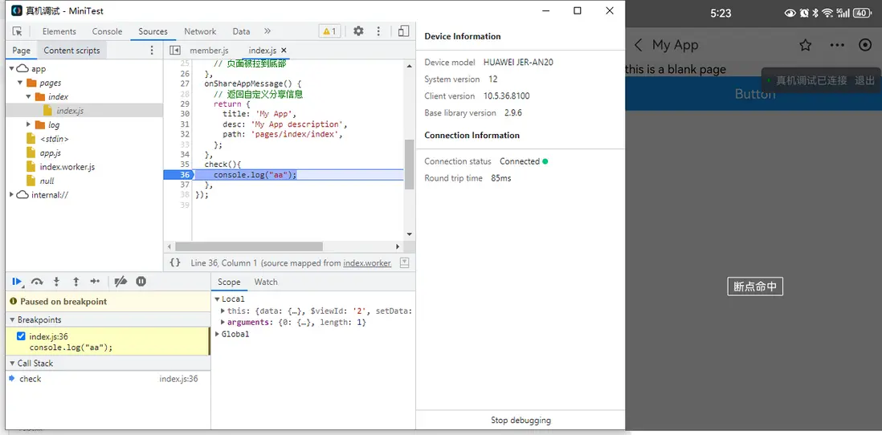Expand the log folder in file tree
Viewport: 882px width, 435px height.
(29, 125)
